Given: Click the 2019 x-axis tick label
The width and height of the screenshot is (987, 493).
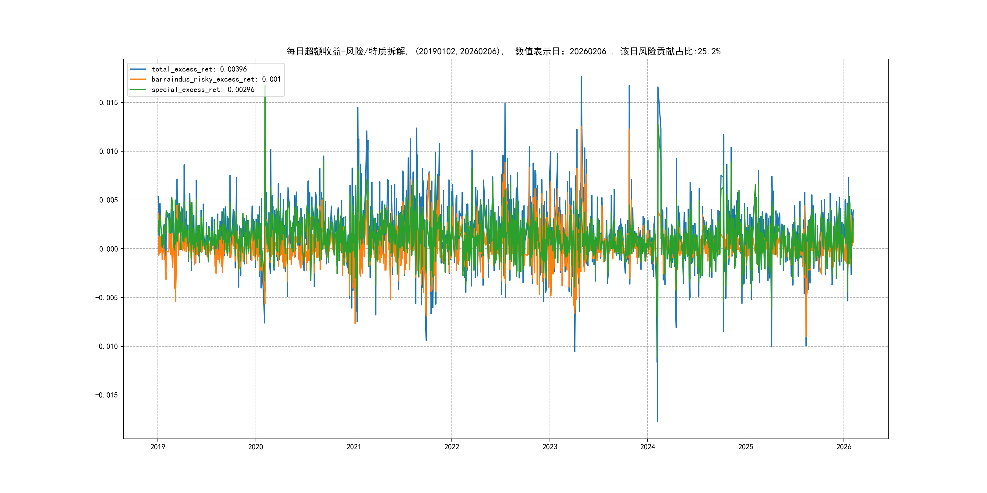Looking at the screenshot, I should [x=157, y=447].
